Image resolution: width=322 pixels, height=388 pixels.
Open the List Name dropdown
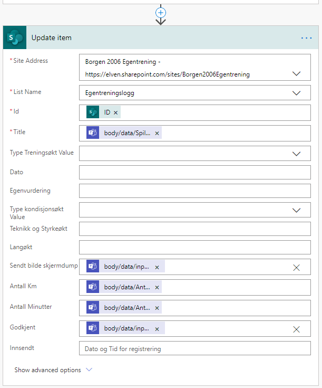pyautogui.click(x=296, y=93)
